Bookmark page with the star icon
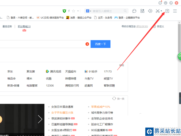 click(x=73, y=11)
